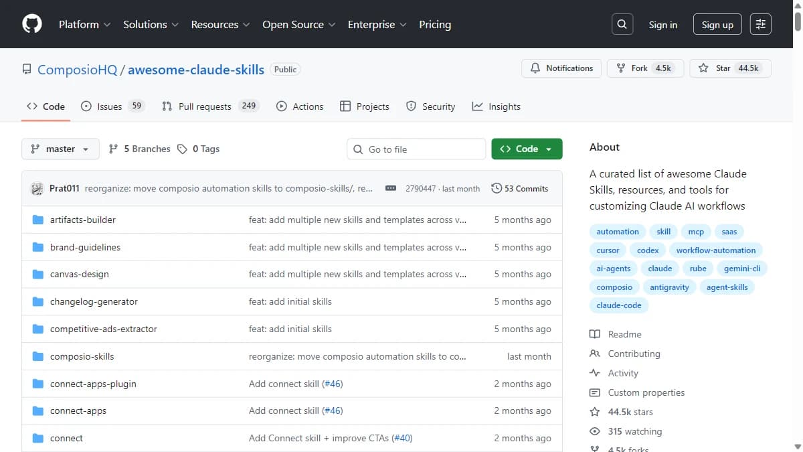Click the mcp topic tag
The width and height of the screenshot is (803, 452).
tap(696, 232)
